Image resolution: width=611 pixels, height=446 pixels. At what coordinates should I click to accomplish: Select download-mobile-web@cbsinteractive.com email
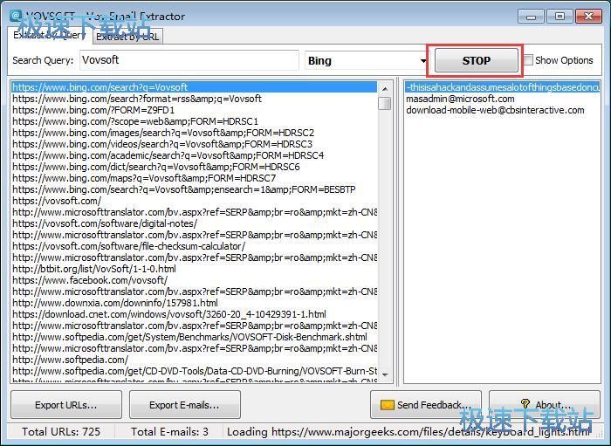[502, 110]
